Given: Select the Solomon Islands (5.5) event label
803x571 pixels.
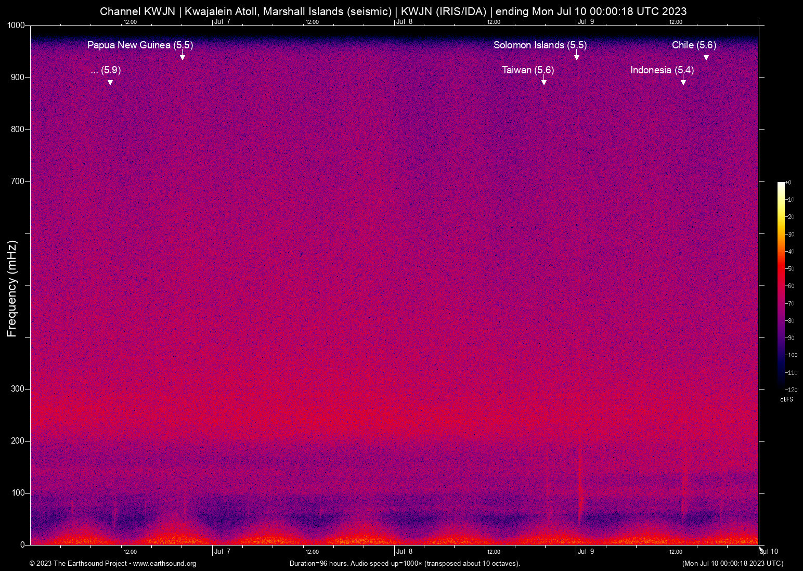Looking at the screenshot, I should pos(540,45).
